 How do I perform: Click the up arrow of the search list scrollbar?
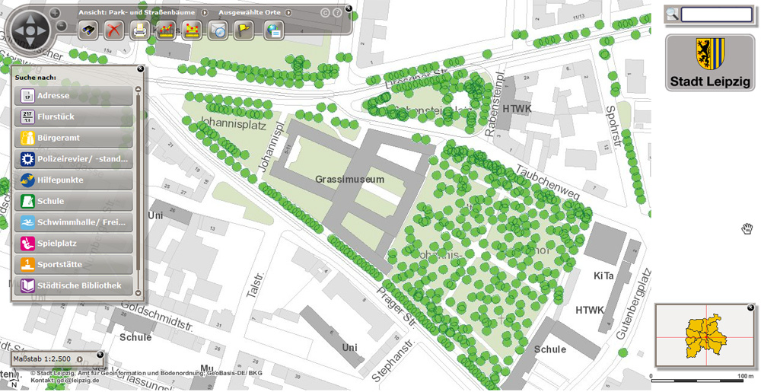(139, 90)
